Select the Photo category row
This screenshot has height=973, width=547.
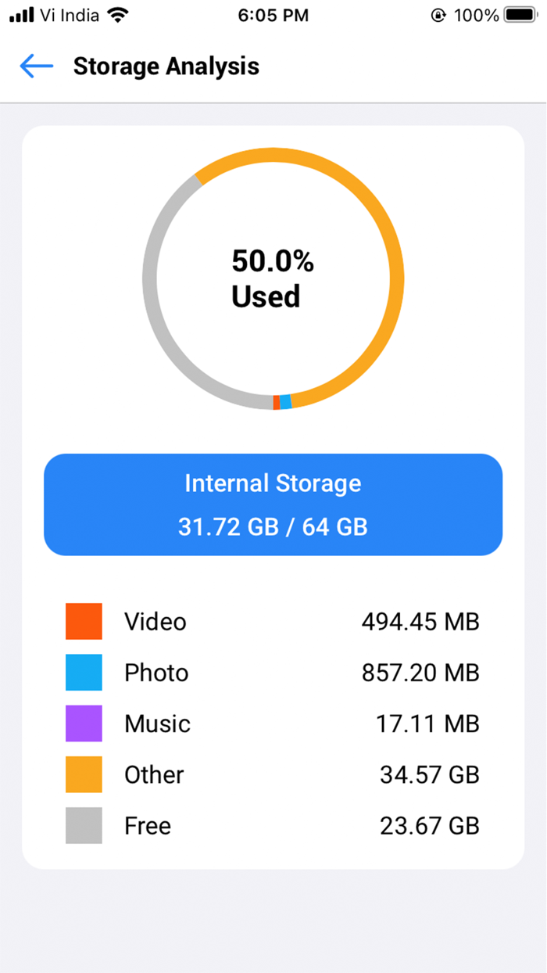coord(273,673)
